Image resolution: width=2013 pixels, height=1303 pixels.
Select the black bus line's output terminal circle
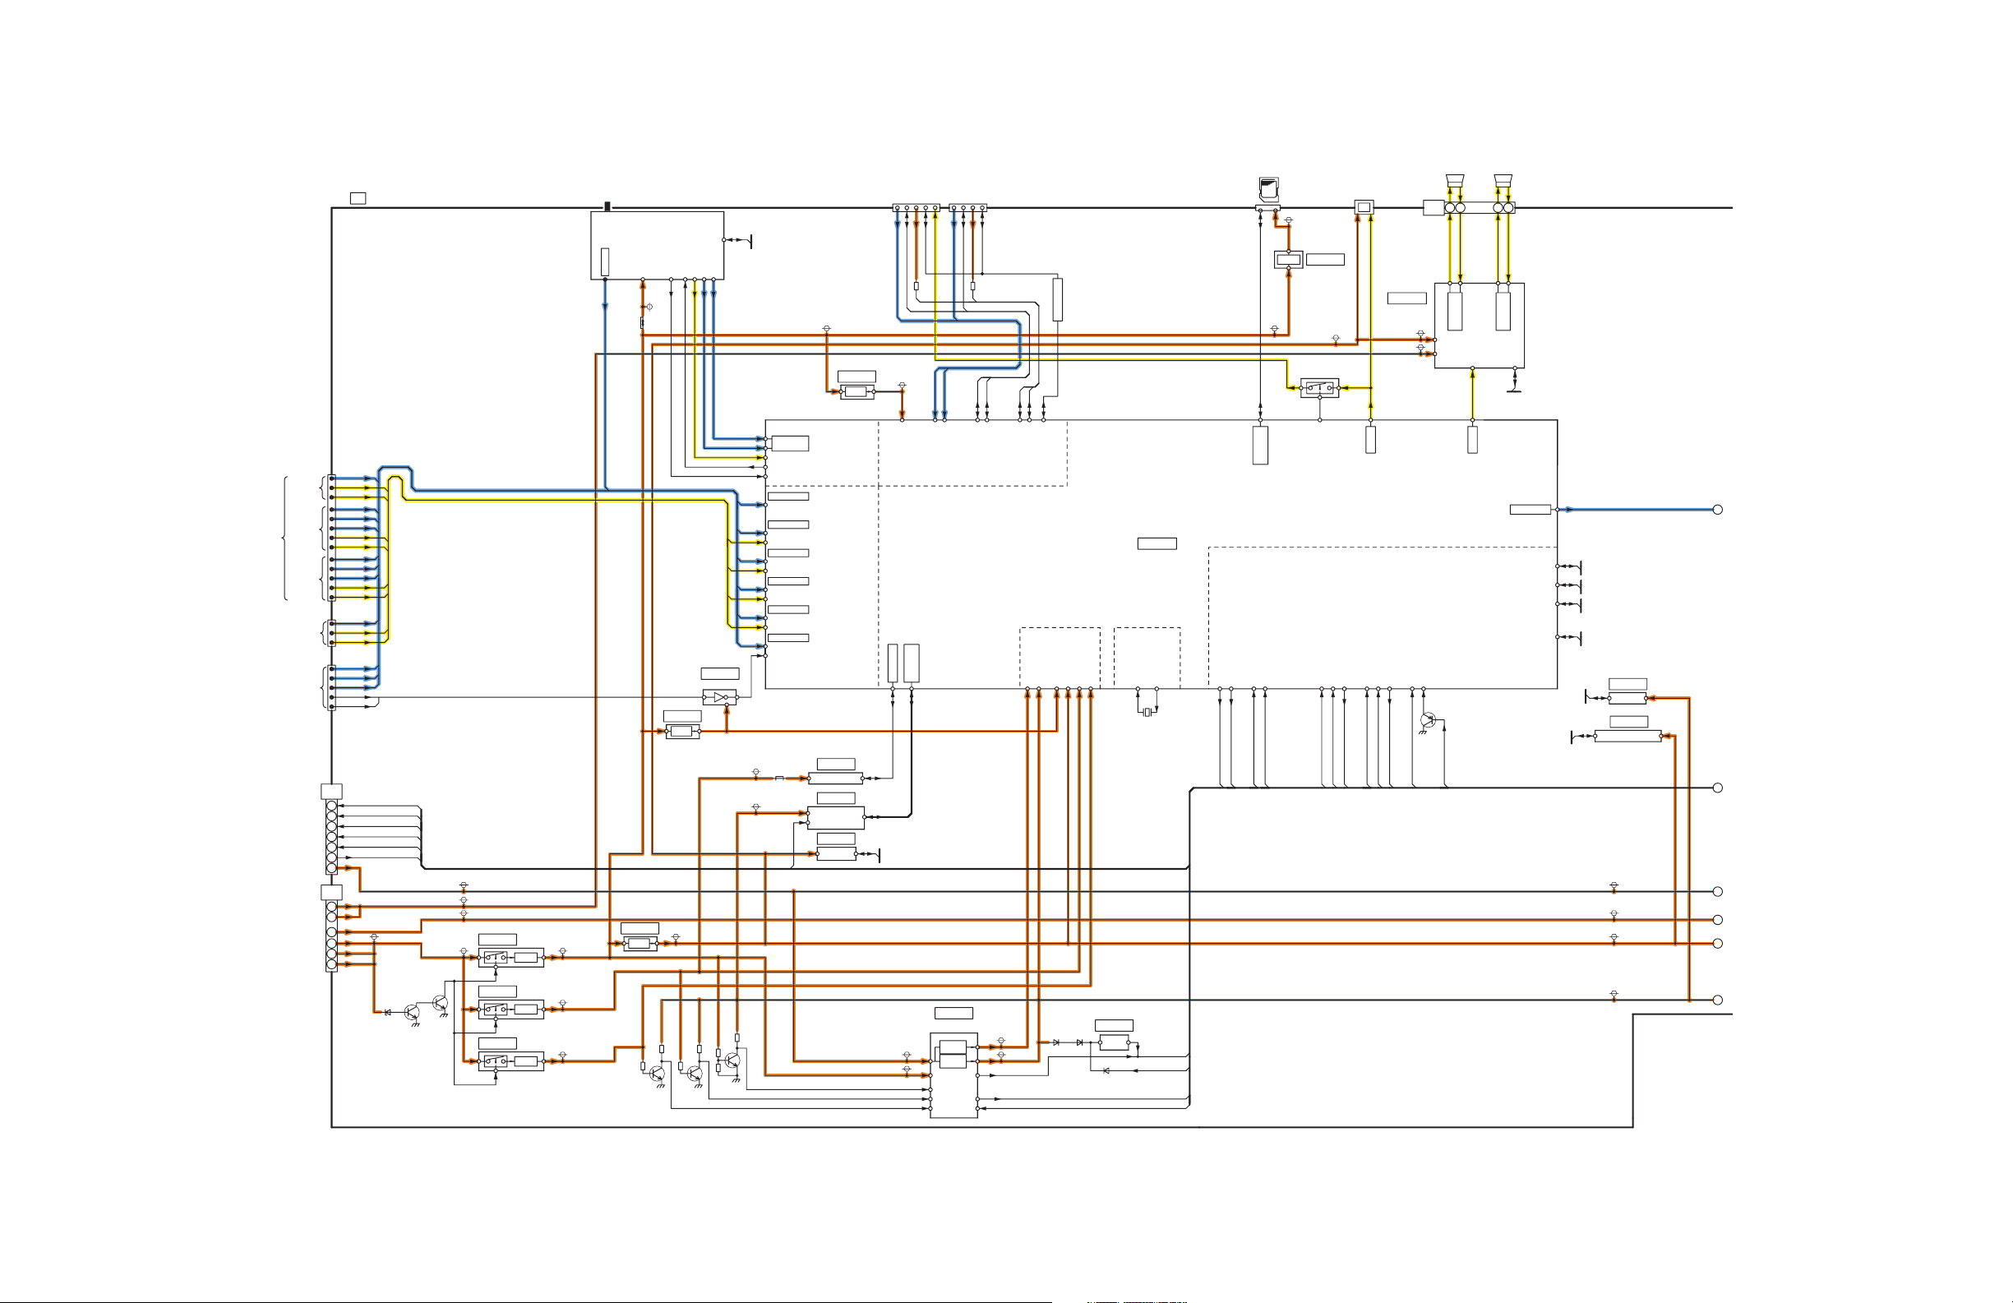point(1717,788)
